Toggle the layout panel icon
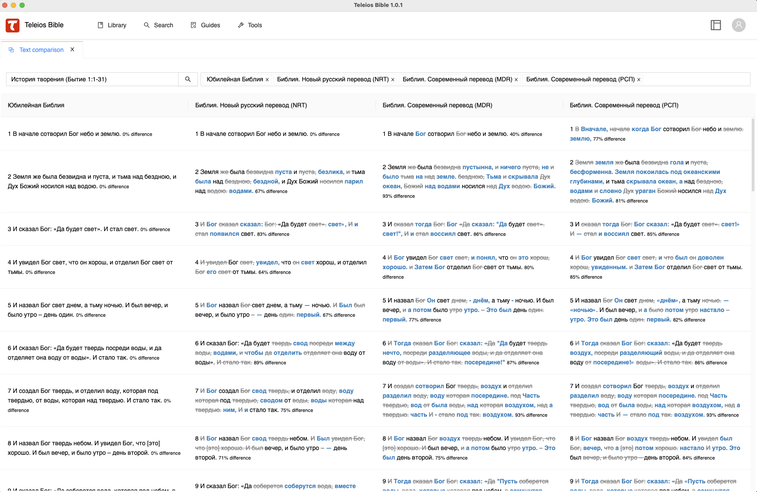 [716, 25]
